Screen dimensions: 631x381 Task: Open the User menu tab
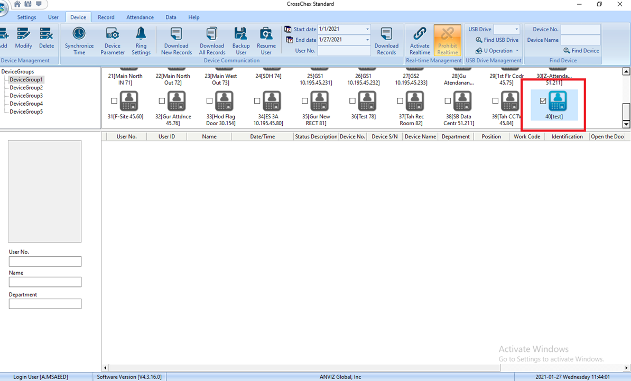coord(53,17)
